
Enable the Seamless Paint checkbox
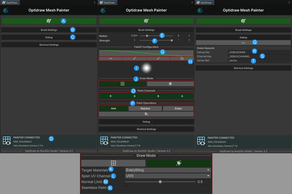pos(127,187)
